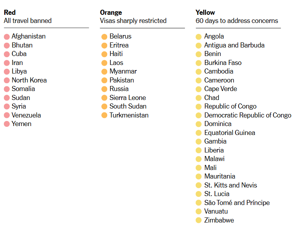Image resolution: width=298 pixels, height=226 pixels.
Task: Click the Orange heading
Action: tap(111, 12)
